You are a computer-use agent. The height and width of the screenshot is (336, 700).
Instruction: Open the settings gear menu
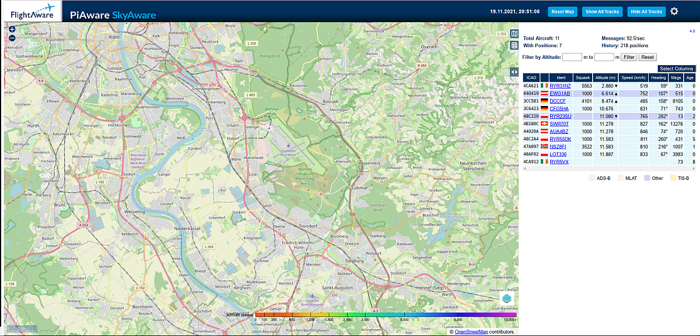tap(674, 11)
